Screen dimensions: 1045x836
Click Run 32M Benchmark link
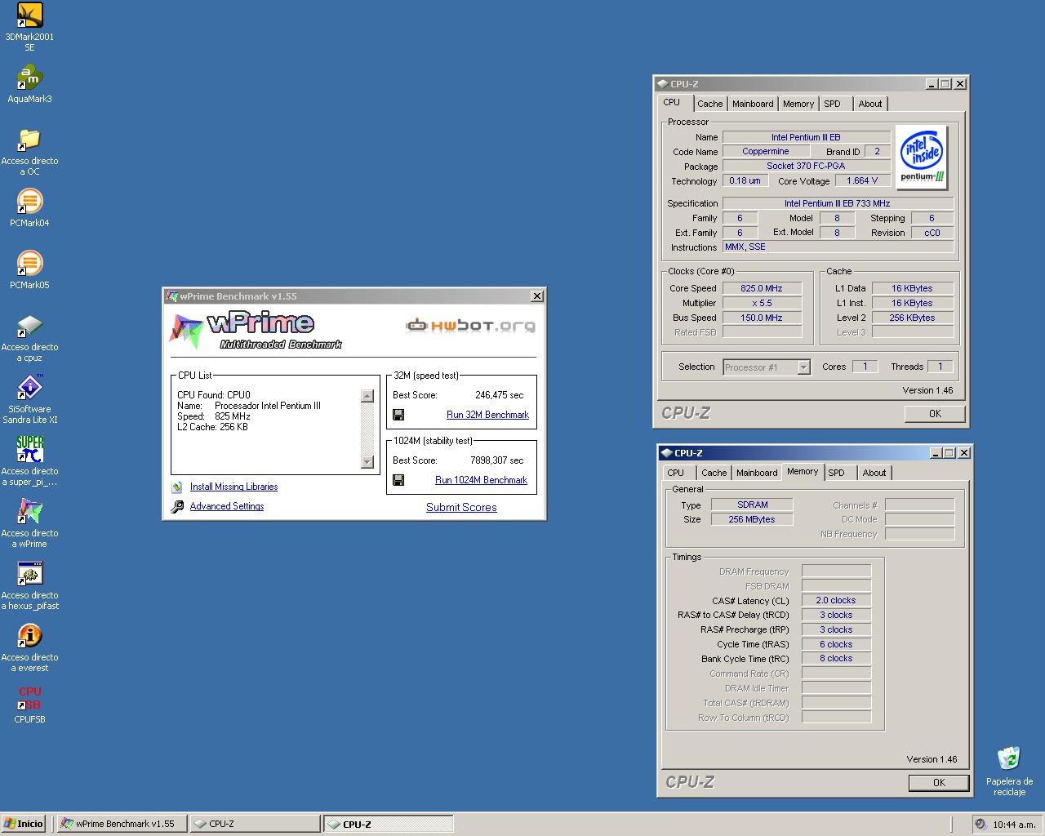click(487, 415)
